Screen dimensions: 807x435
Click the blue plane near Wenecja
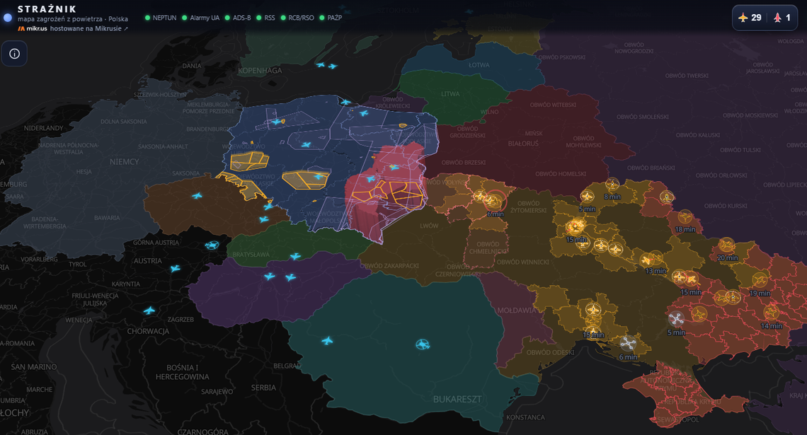coord(149,311)
